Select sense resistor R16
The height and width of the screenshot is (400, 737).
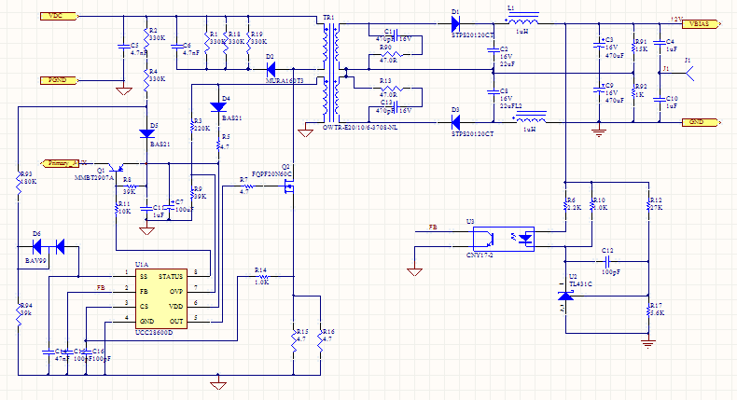pos(321,340)
